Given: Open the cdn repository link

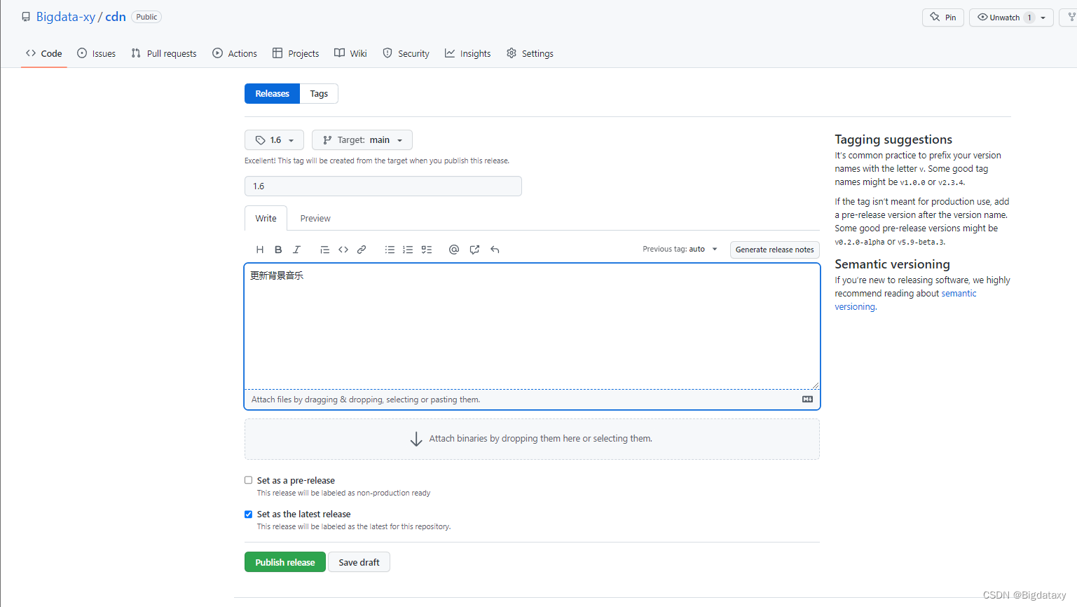Looking at the screenshot, I should coord(116,17).
